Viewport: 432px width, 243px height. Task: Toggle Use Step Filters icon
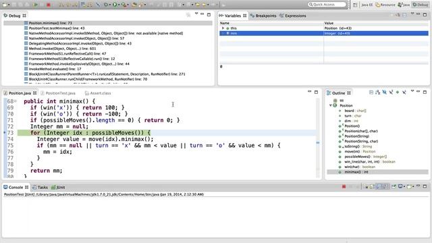pyautogui.click(x=90, y=5)
